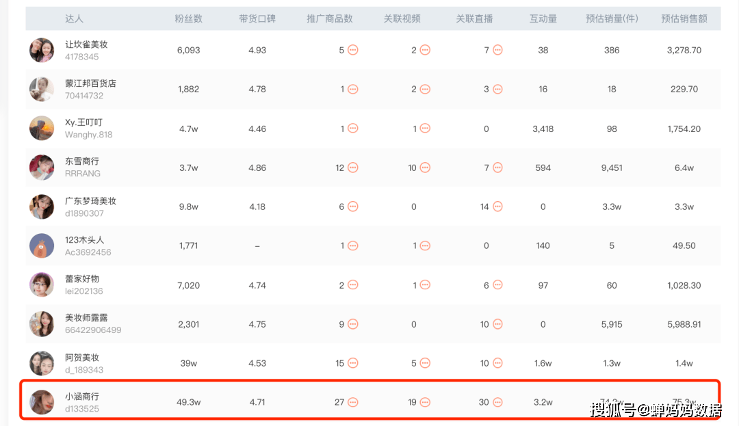Select the name 蒙江邦百货店

click(90, 83)
